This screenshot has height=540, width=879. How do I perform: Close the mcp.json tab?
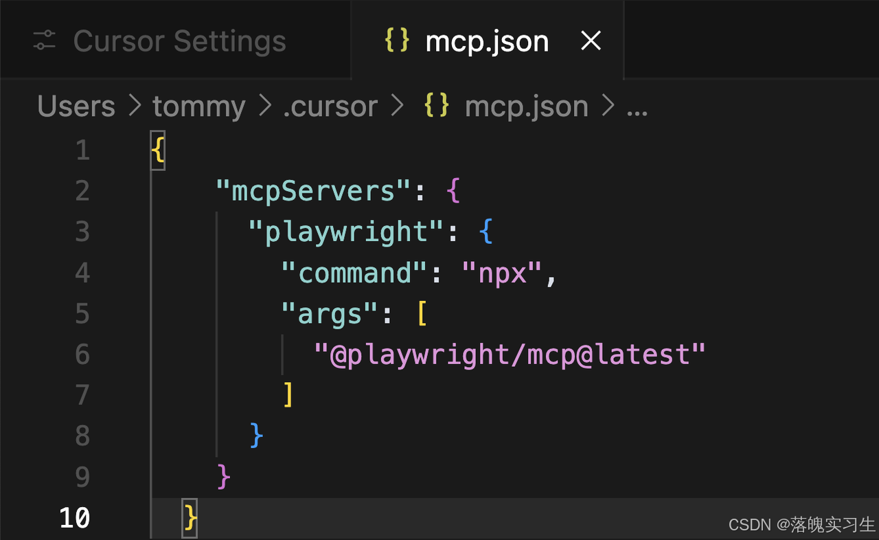(591, 41)
